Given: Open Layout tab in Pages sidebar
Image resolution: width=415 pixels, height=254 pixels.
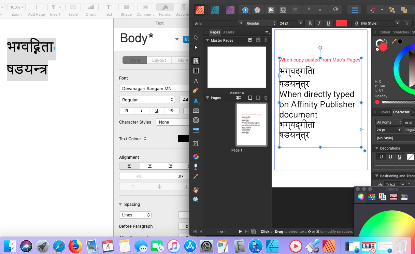Looking at the screenshot, I should pos(159,60).
